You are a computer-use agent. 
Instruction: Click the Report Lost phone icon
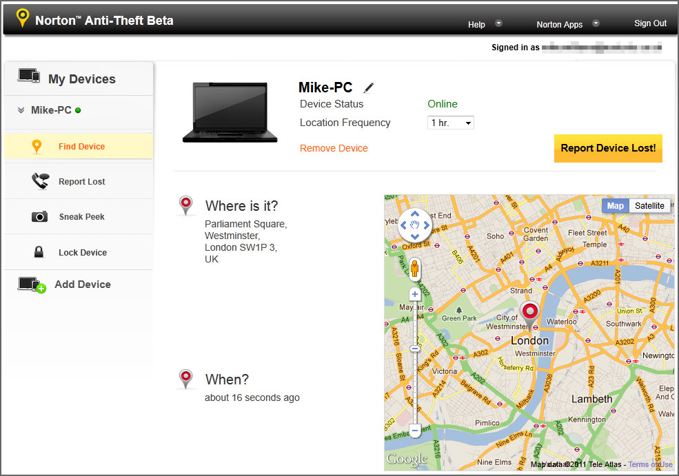click(x=40, y=181)
